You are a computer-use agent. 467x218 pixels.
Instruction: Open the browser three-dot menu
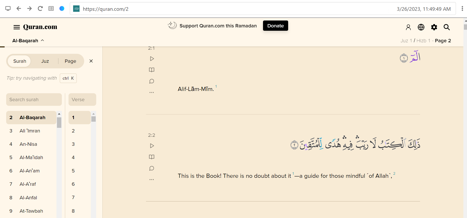click(462, 8)
